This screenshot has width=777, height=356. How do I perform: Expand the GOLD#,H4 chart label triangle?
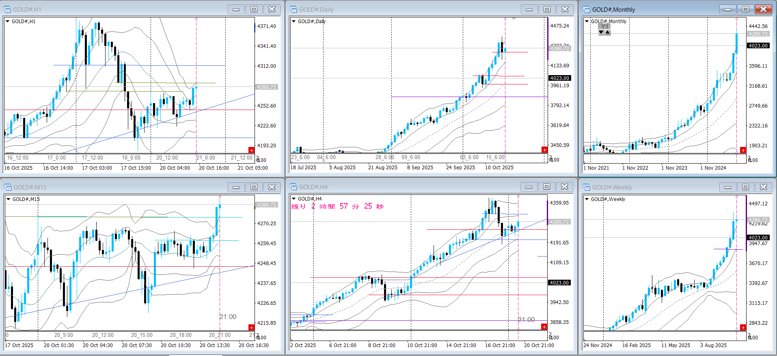click(294, 199)
